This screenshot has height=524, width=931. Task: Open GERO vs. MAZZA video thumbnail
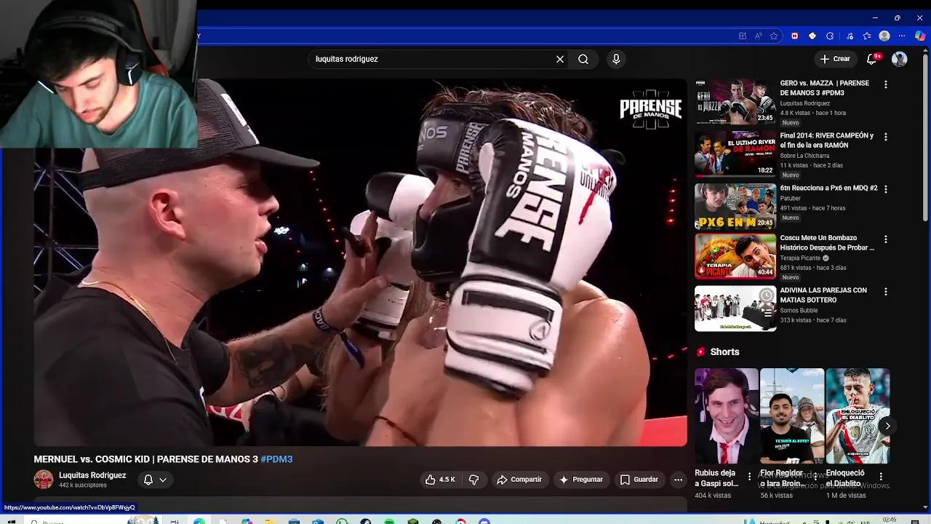[735, 101]
